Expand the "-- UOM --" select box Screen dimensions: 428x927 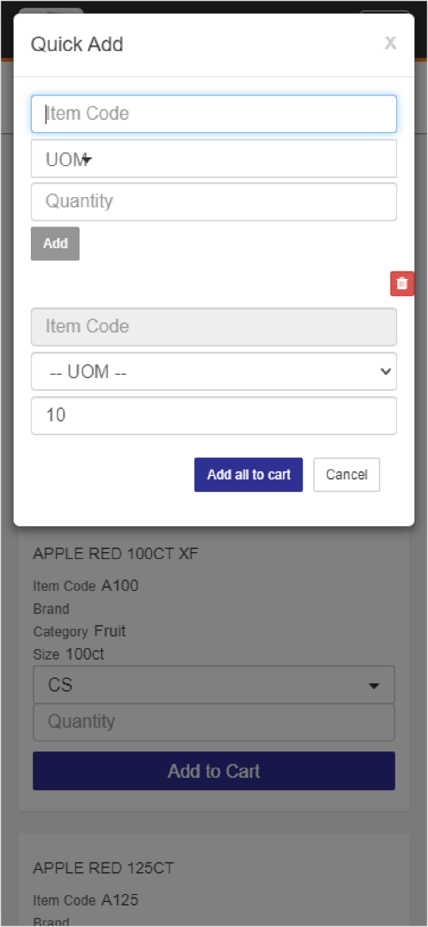(x=214, y=371)
